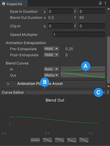110x146 pixels.
Task: Click the Inspector tab info icon
Action: click(4, 4)
